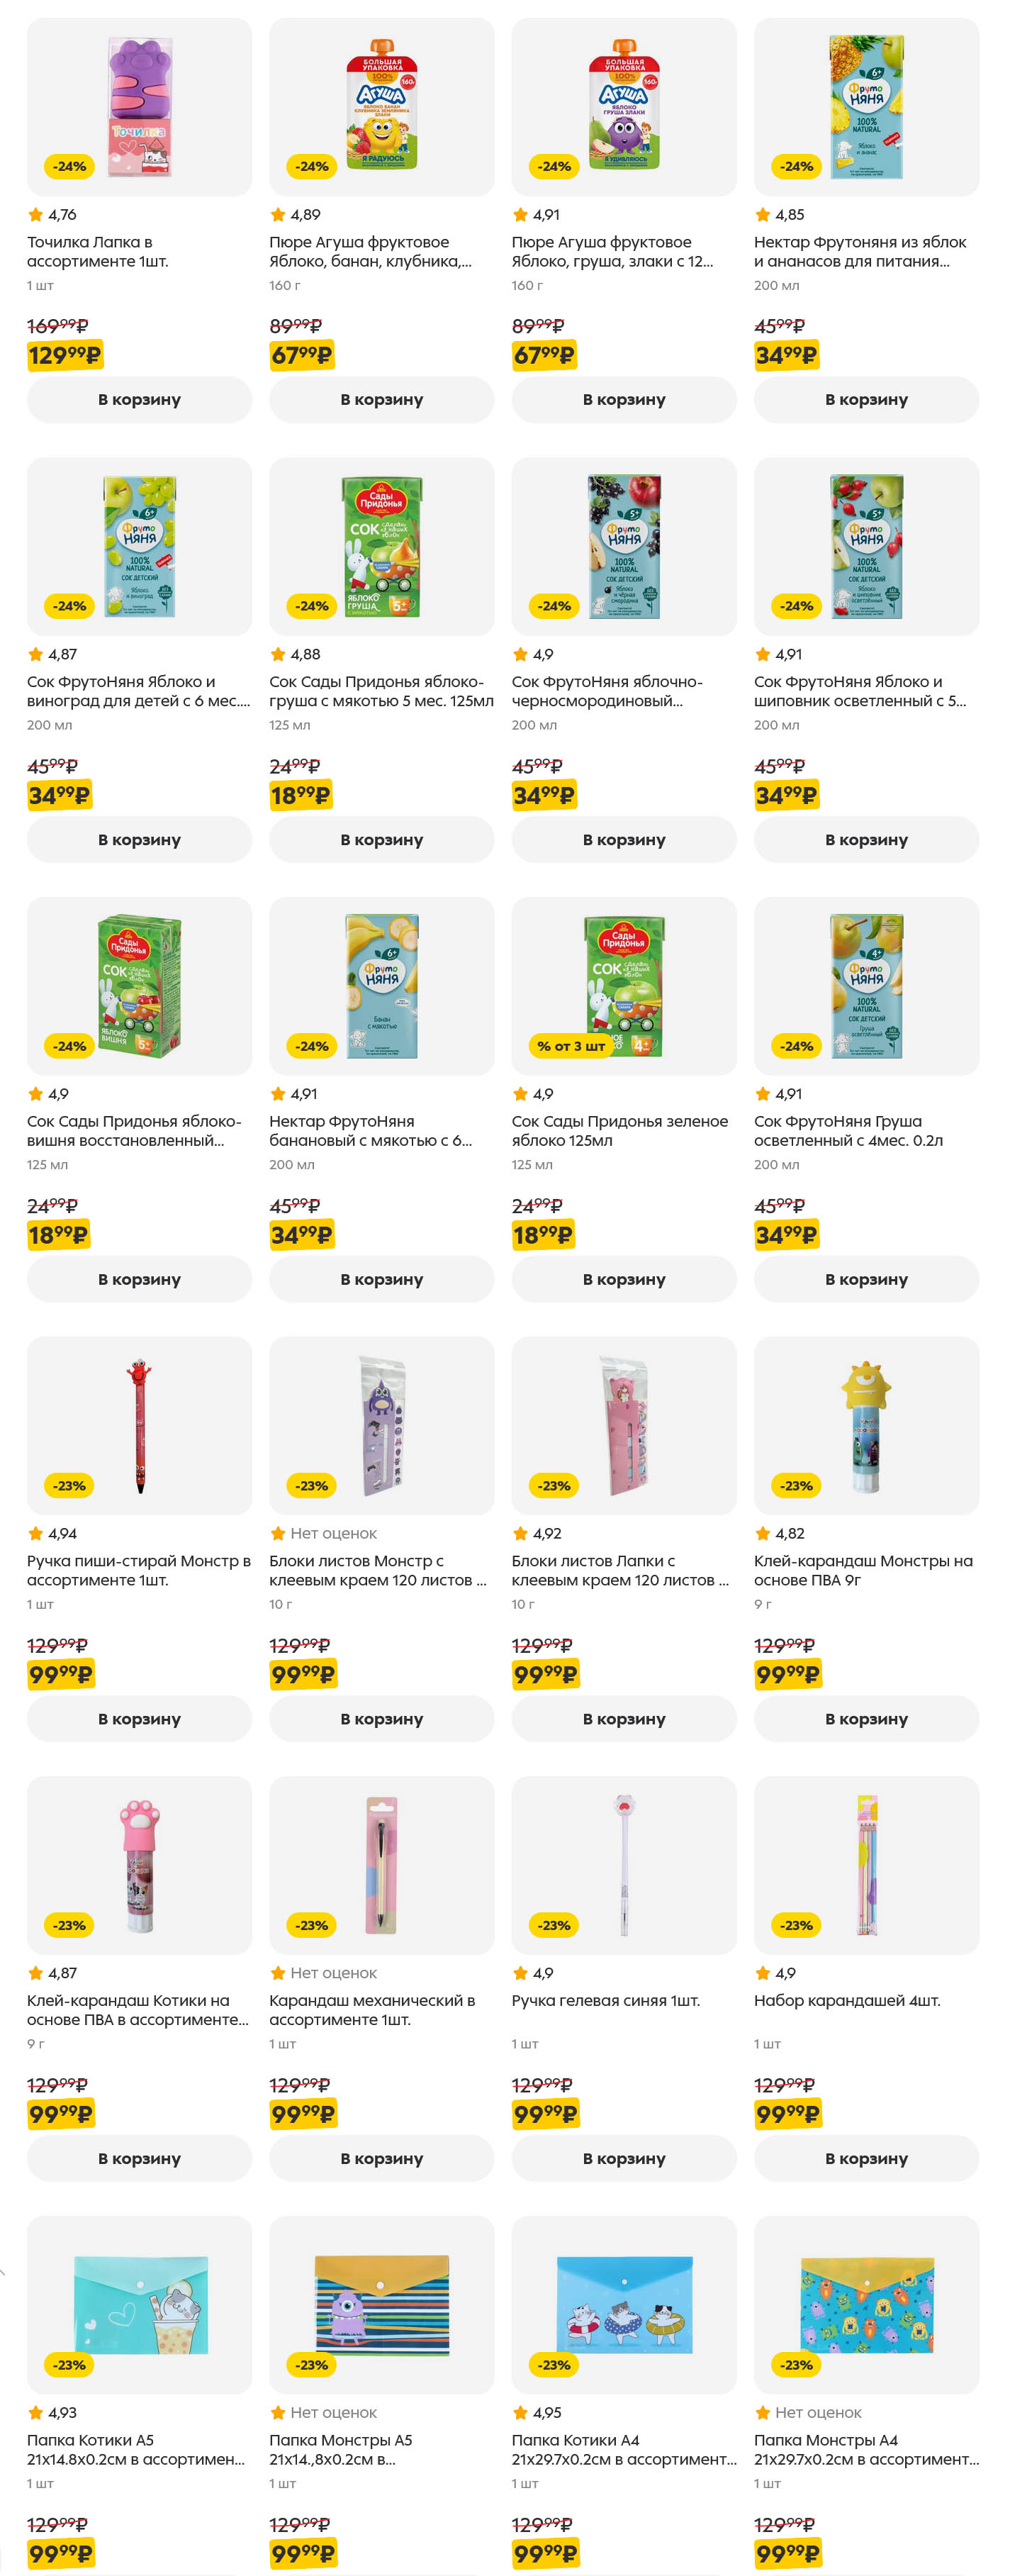Add Сок ФрутоНяня Яблоко и виноград to cart

(139, 840)
